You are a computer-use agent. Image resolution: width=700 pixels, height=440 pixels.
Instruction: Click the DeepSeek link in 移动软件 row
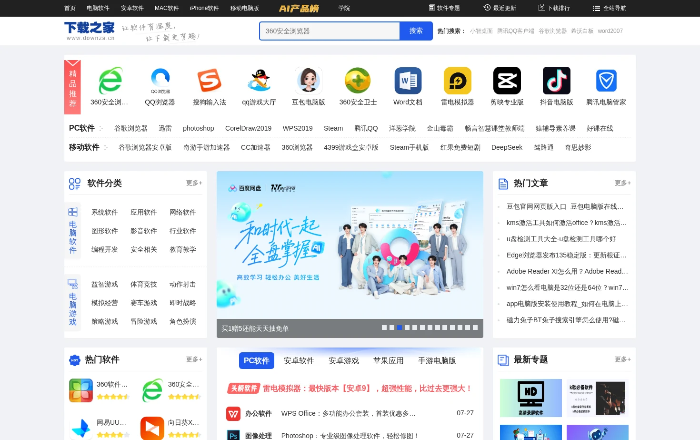point(507,147)
